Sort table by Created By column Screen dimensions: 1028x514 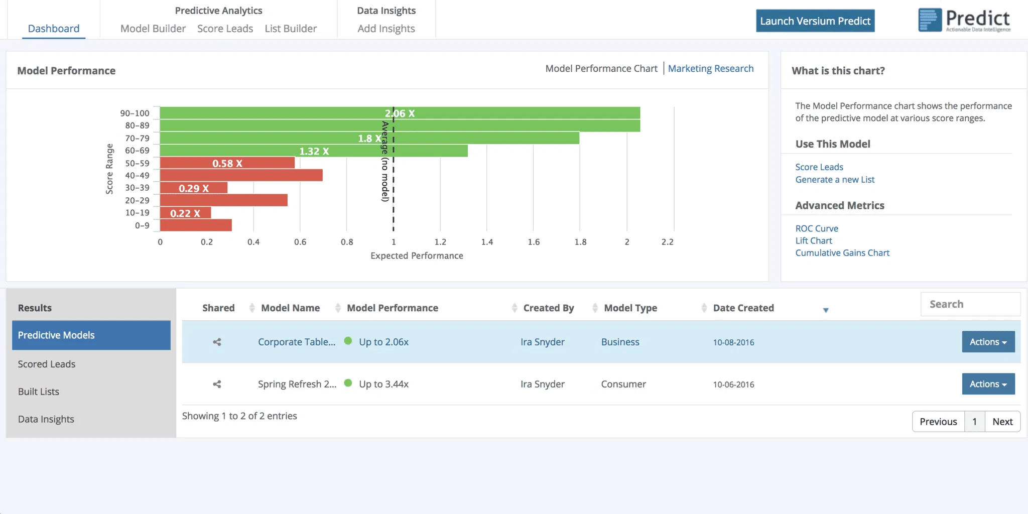click(x=548, y=308)
